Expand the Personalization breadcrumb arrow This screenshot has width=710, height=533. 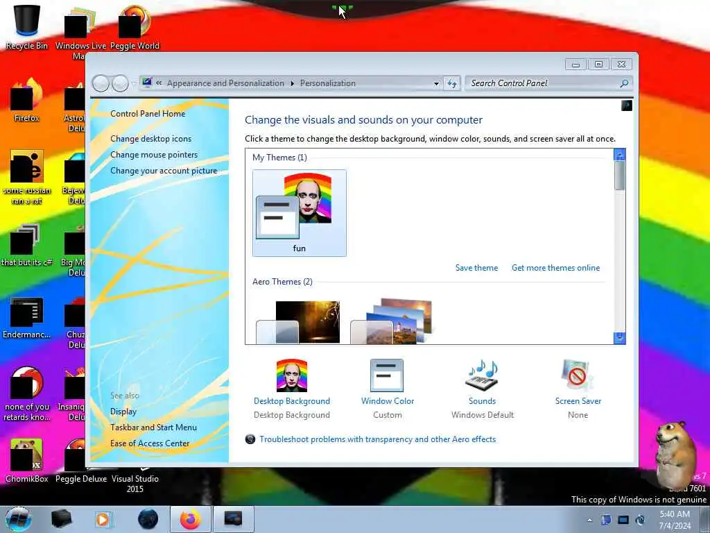click(x=292, y=83)
